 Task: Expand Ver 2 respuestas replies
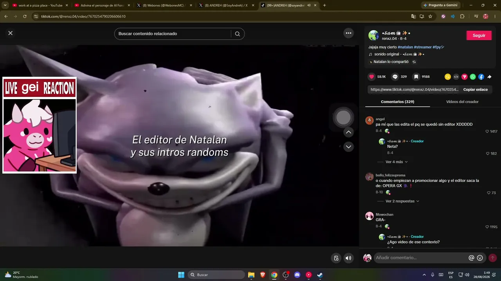(402, 201)
